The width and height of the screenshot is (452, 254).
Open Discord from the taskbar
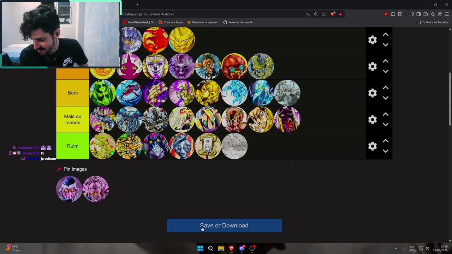pyautogui.click(x=242, y=248)
